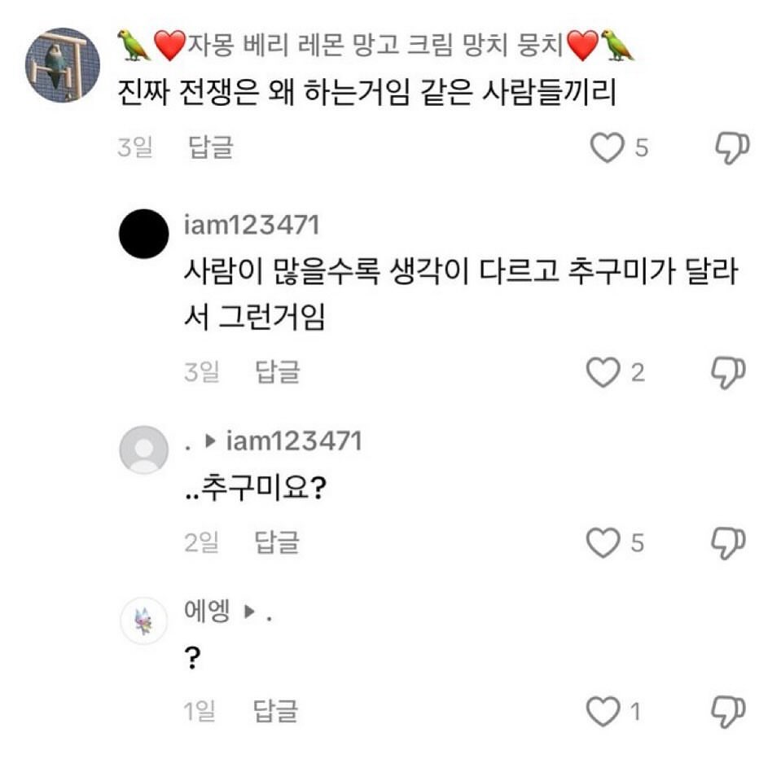
Task: Dislike the top comment about war
Action: [731, 148]
